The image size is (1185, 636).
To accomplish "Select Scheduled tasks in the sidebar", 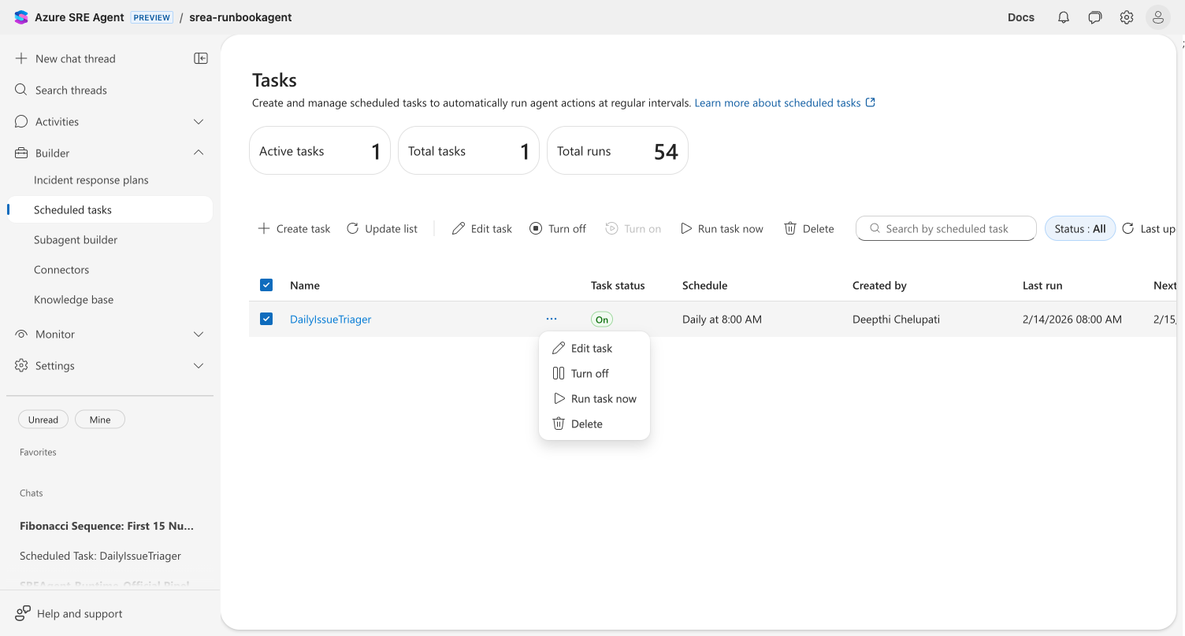I will [110, 209].
